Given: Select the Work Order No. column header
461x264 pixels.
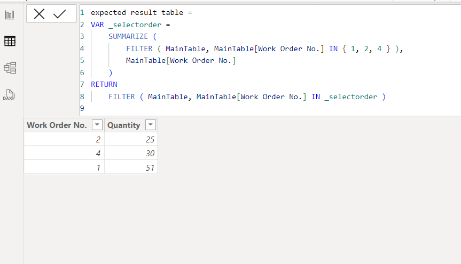Looking at the screenshot, I should tap(64, 125).
